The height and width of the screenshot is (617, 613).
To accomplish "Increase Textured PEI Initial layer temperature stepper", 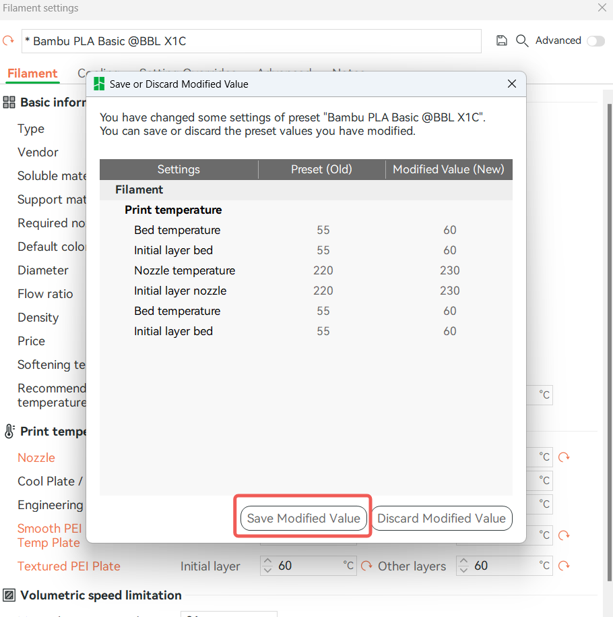I will (x=268, y=562).
